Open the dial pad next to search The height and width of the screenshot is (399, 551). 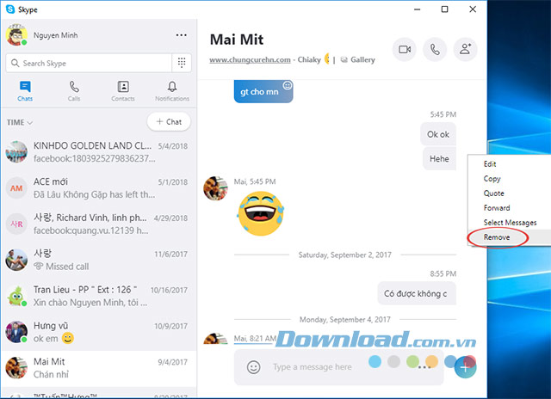point(182,63)
